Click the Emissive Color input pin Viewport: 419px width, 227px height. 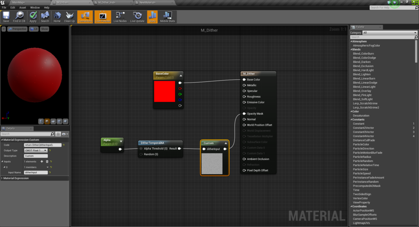(x=244, y=102)
